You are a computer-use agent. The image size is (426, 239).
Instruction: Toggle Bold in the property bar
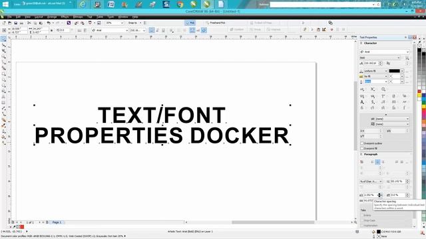[152, 30]
